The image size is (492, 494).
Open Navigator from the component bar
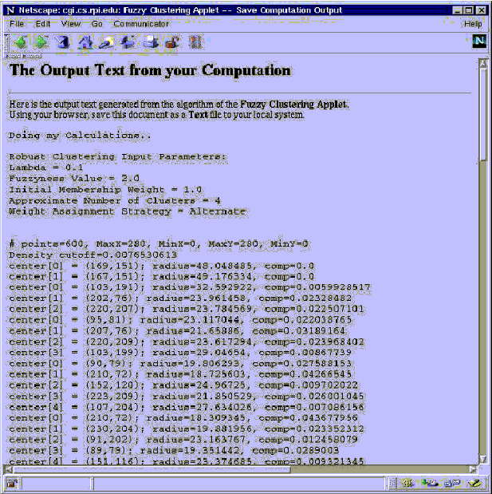pyautogui.click(x=407, y=483)
